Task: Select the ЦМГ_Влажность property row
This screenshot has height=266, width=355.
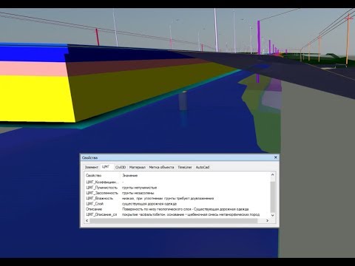Action: coord(177,198)
